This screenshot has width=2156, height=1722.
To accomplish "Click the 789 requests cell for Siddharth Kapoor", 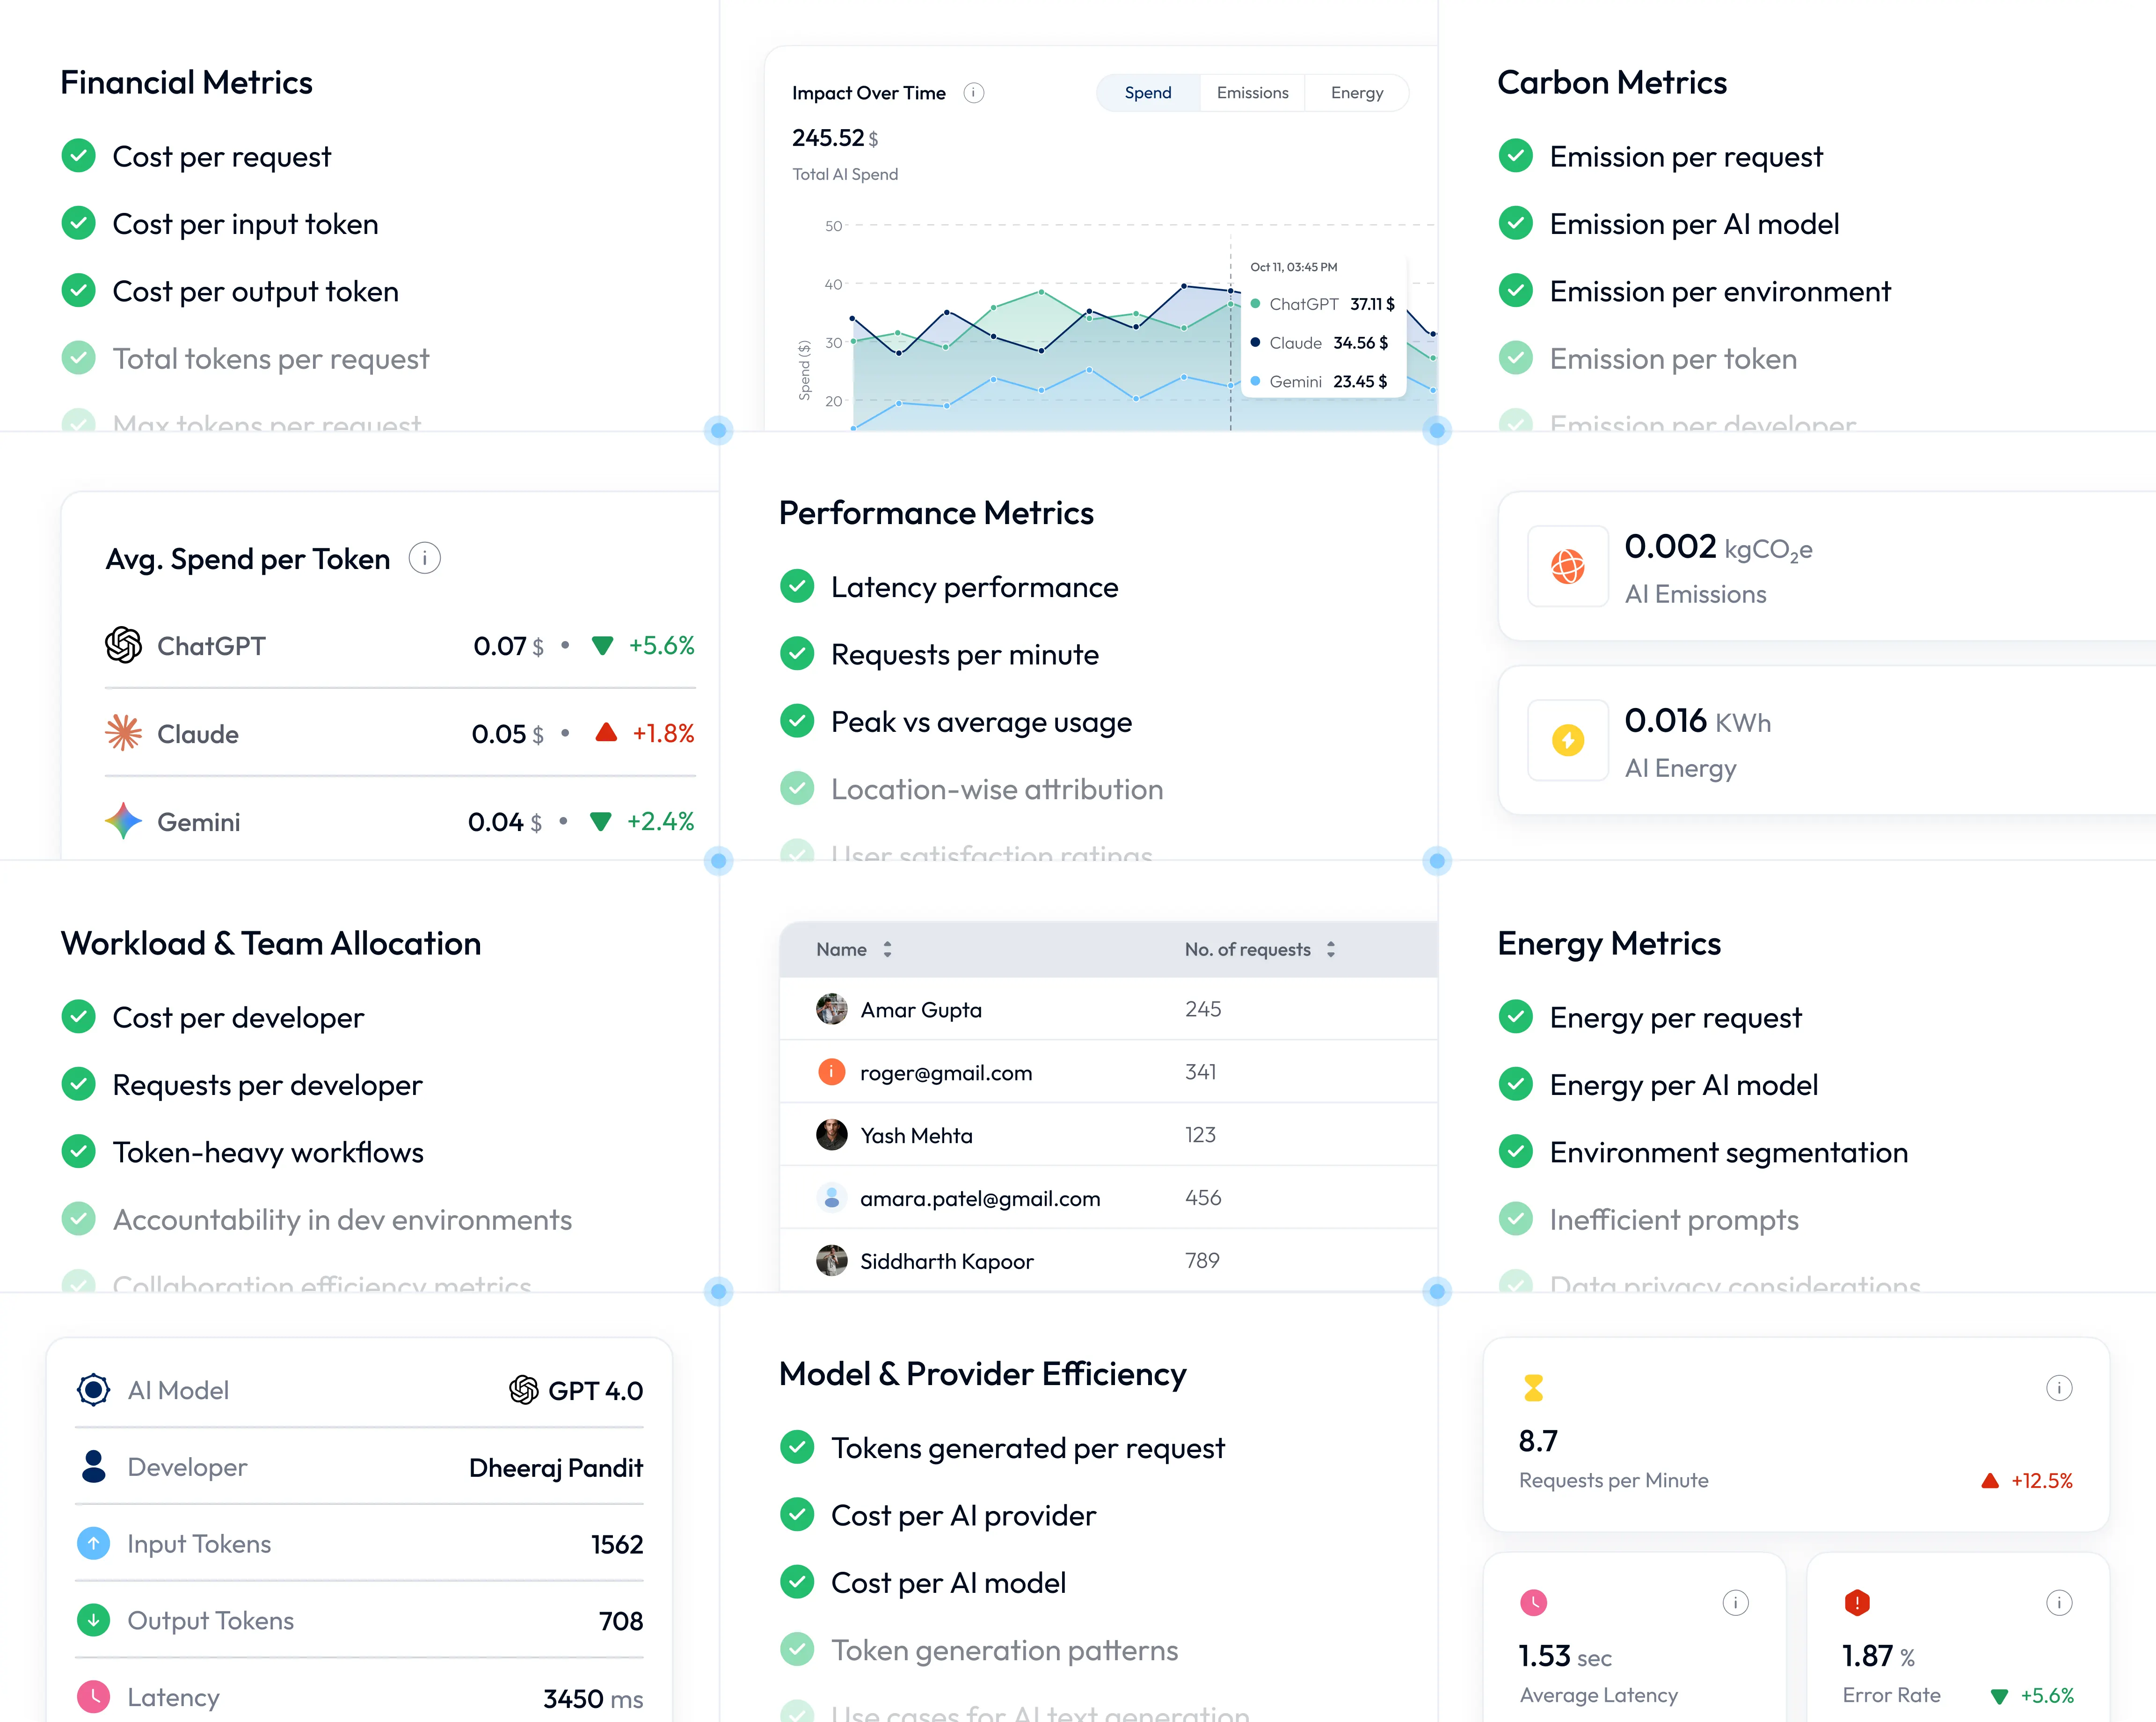I will [x=1202, y=1261].
